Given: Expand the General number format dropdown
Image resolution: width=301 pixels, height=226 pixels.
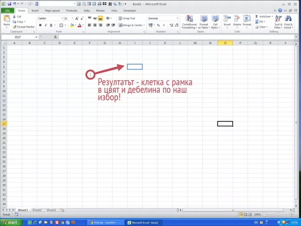Looking at the screenshot, I should click(x=177, y=18).
